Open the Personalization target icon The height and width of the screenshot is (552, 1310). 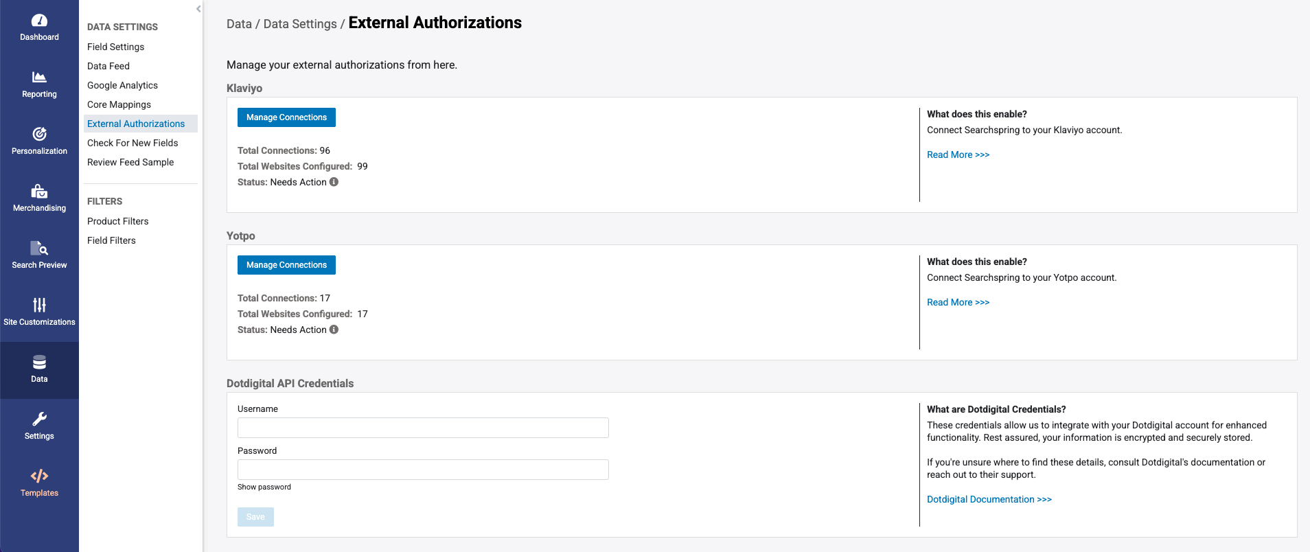(39, 134)
